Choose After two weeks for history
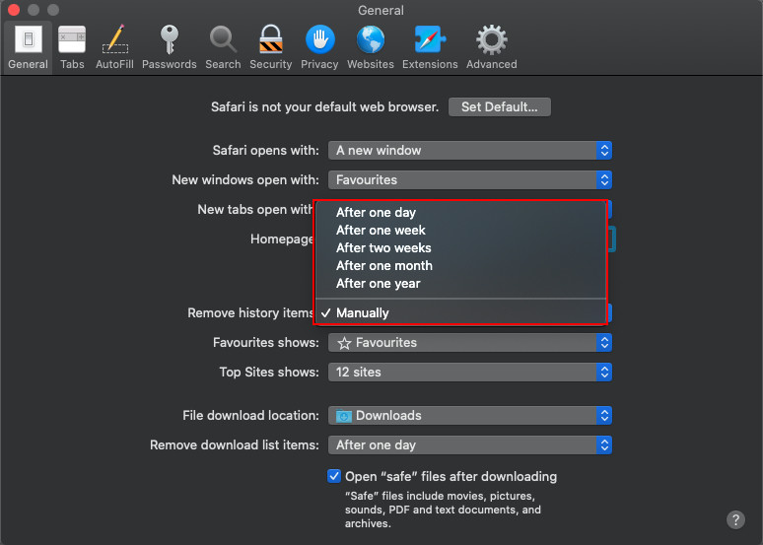The width and height of the screenshot is (763, 545). 460,248
